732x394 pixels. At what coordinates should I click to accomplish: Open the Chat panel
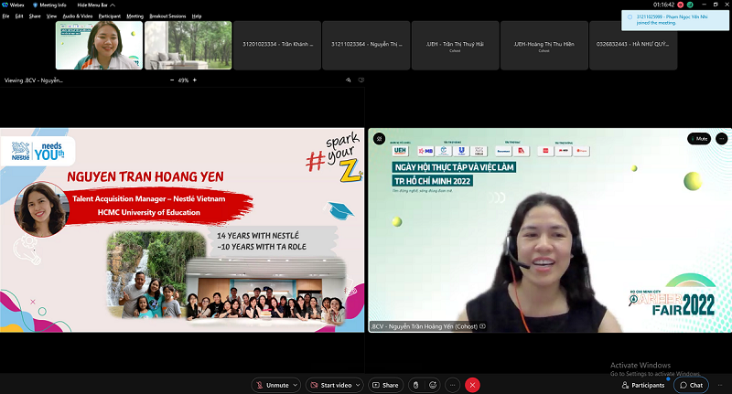click(x=692, y=385)
